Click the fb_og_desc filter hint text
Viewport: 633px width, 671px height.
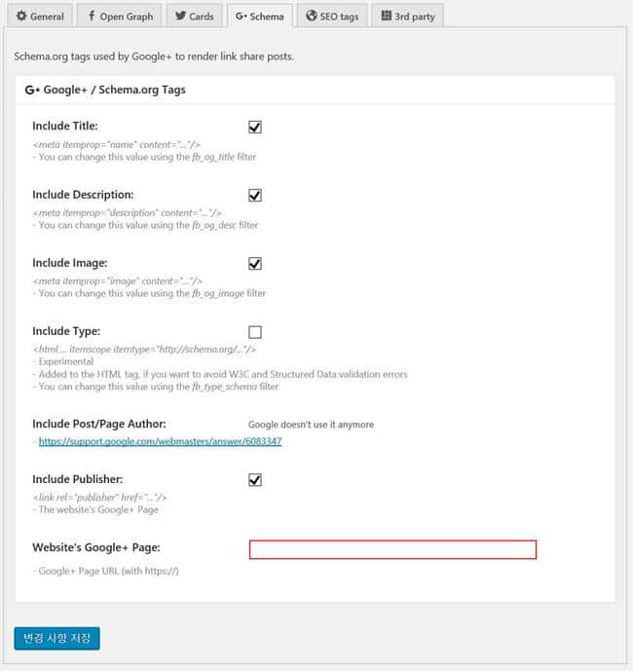(x=145, y=225)
